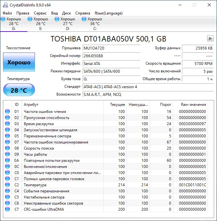Click raw value 001C0011001C

[x=193, y=185]
